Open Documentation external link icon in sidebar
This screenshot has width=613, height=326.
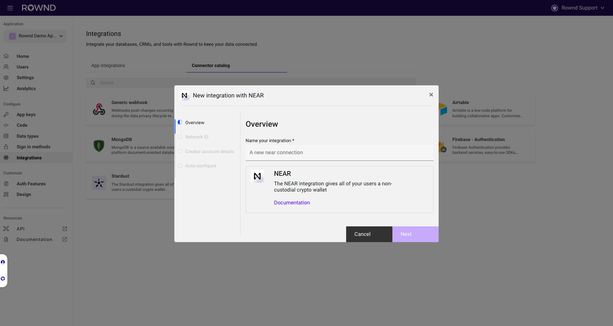[x=65, y=239]
